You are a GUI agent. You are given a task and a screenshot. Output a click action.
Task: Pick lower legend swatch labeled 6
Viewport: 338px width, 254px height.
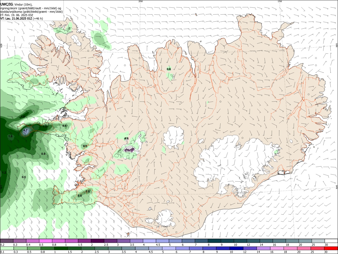(182, 248)
